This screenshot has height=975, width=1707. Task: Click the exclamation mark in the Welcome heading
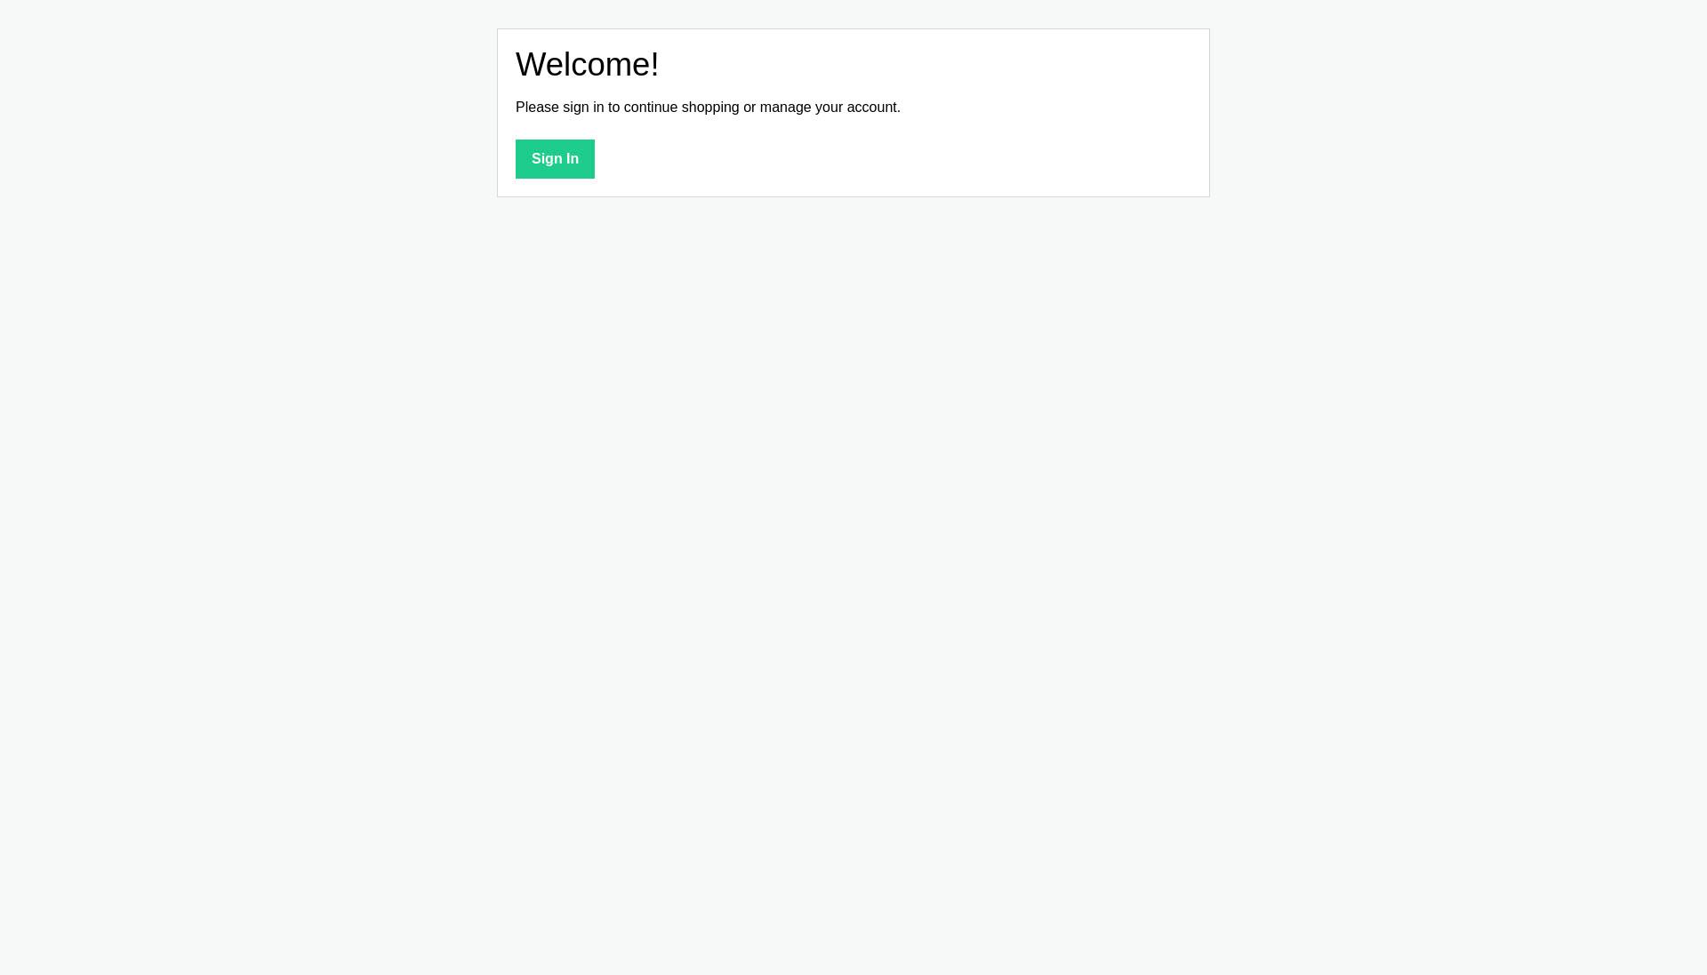[654, 64]
